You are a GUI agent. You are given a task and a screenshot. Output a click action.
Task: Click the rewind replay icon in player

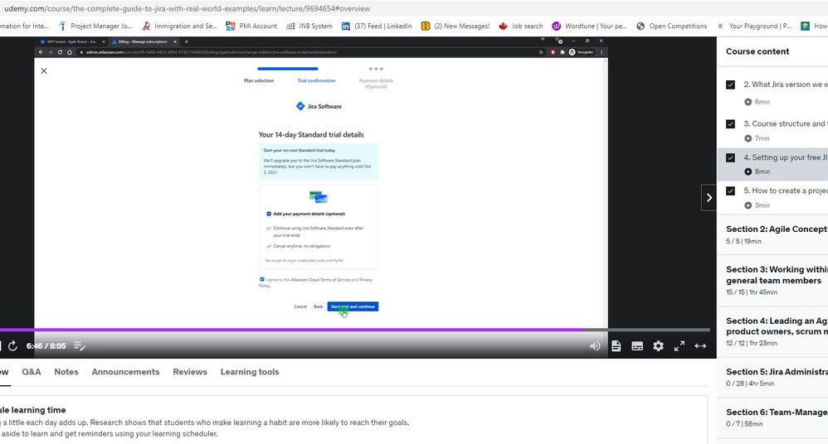coord(12,346)
